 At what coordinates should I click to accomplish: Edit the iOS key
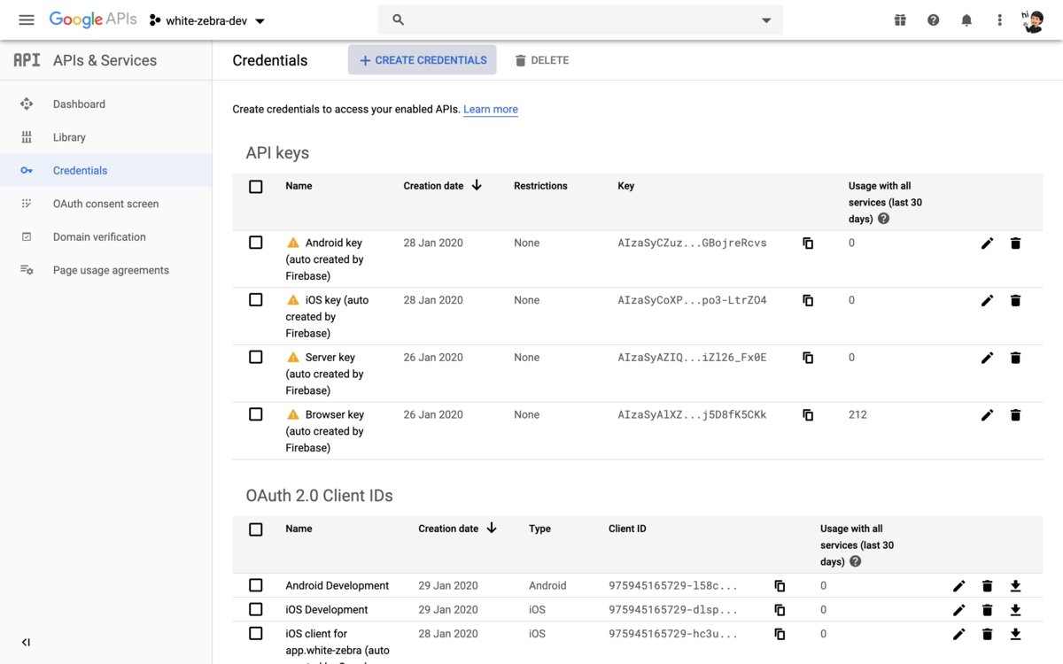pos(987,300)
